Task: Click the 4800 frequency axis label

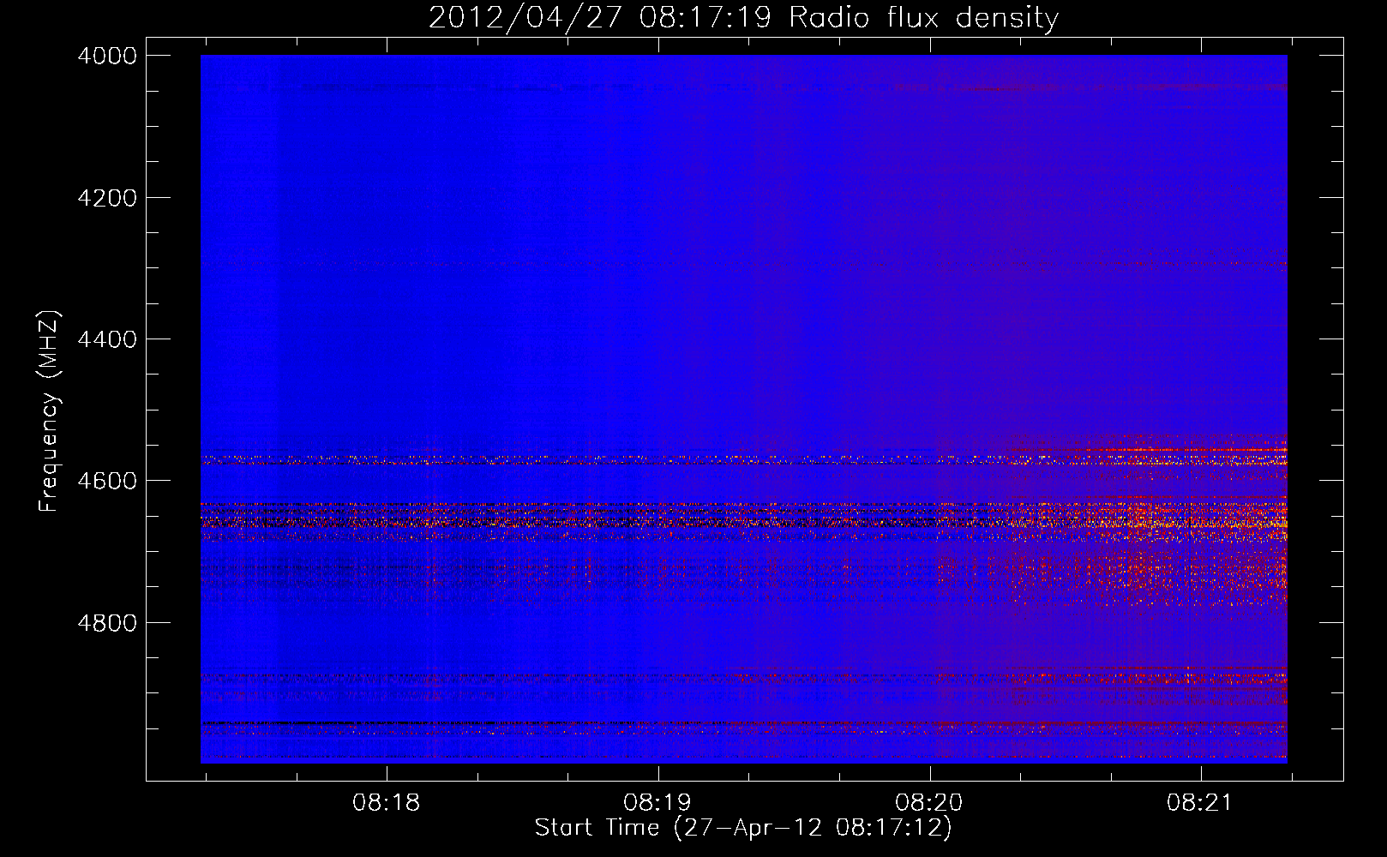Action: point(107,622)
